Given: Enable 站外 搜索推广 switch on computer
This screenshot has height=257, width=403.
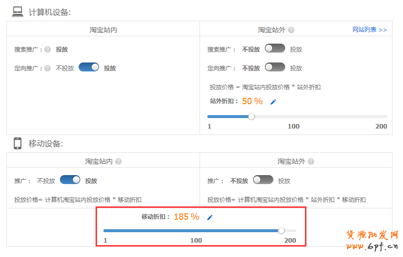Looking at the screenshot, I should [275, 49].
